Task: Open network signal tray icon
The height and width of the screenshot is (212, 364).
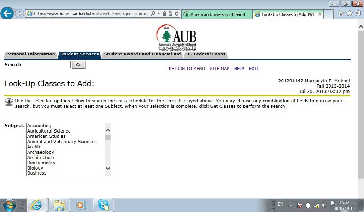Action: pyautogui.click(x=316, y=205)
